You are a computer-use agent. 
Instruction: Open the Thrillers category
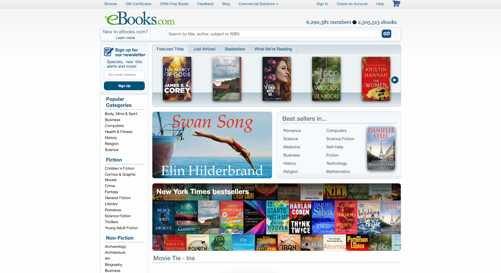111,222
